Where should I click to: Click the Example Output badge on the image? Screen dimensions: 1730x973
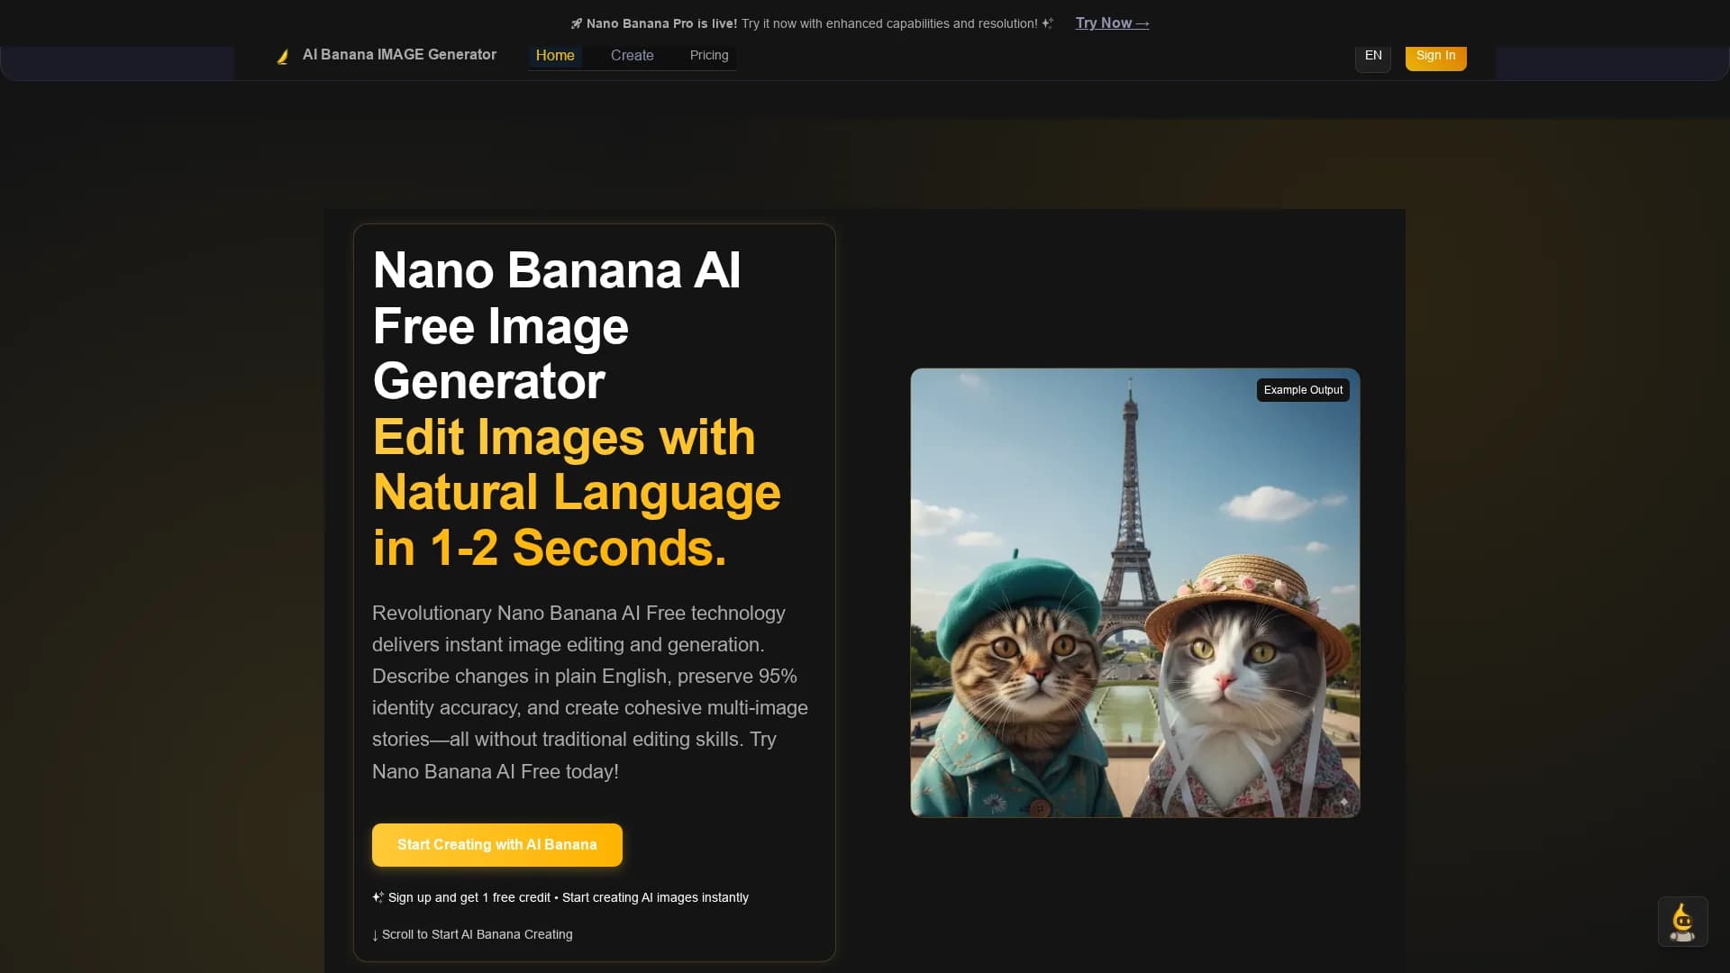coord(1303,390)
